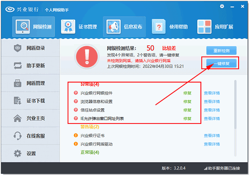Select 网银检测 tab label
Image resolution: width=249 pixels, height=175 pixels.
(x=42, y=27)
